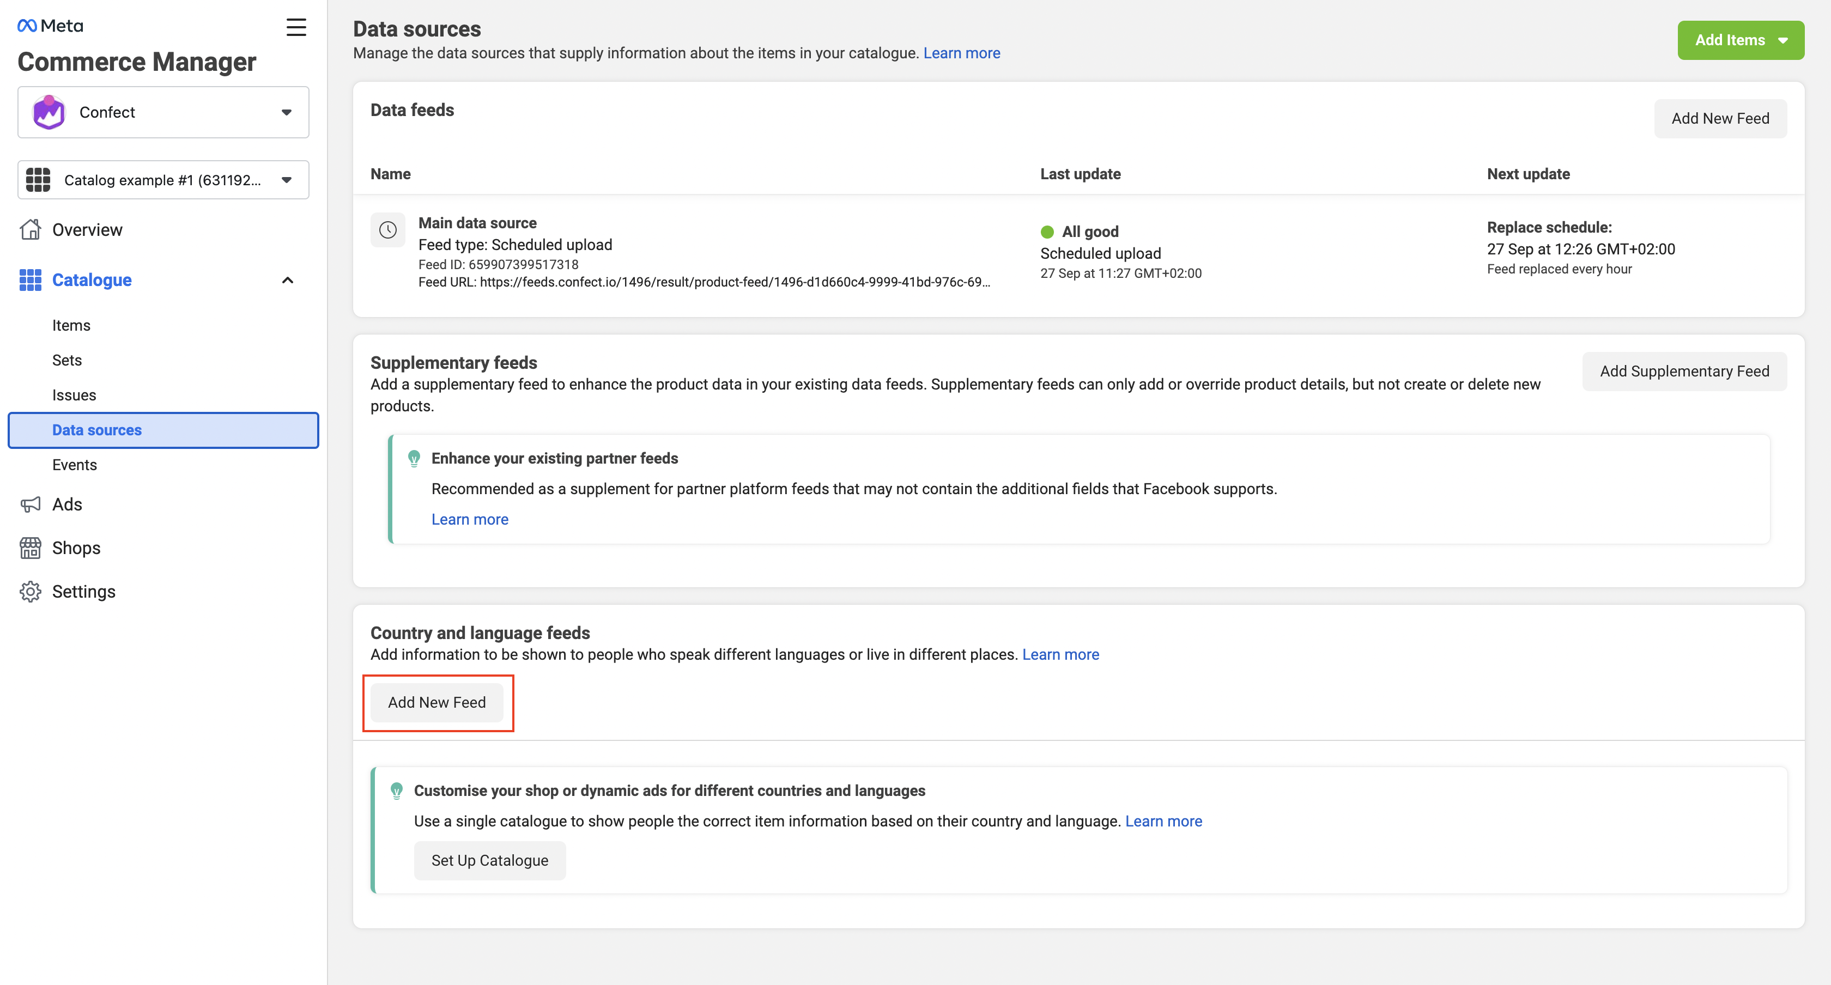Click Feed ID: 659907399517318
This screenshot has height=985, width=1831.
pyautogui.click(x=498, y=264)
